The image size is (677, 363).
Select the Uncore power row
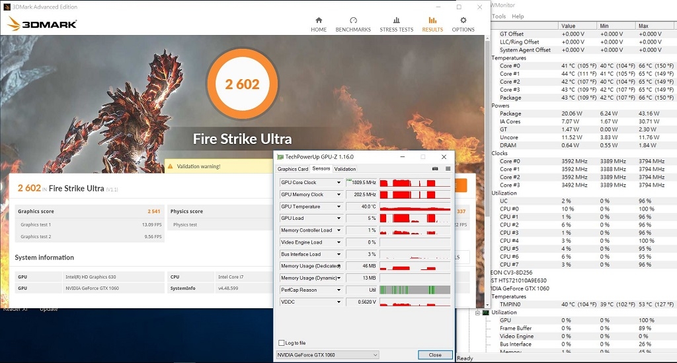[x=583, y=137]
